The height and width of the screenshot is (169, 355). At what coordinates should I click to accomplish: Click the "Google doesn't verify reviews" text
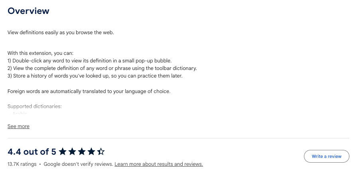(78, 164)
